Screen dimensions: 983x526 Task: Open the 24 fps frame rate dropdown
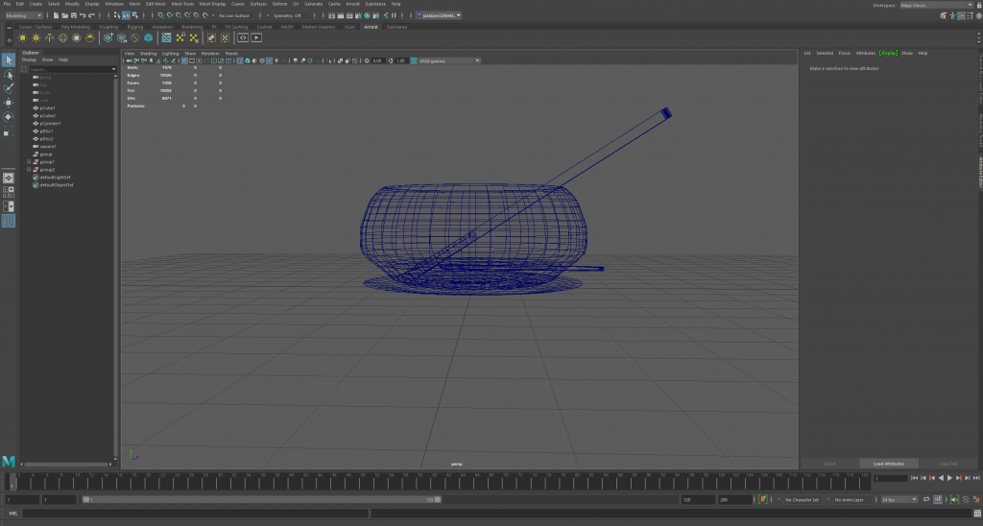point(899,499)
